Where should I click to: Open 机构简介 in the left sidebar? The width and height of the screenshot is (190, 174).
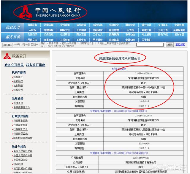[18, 77]
